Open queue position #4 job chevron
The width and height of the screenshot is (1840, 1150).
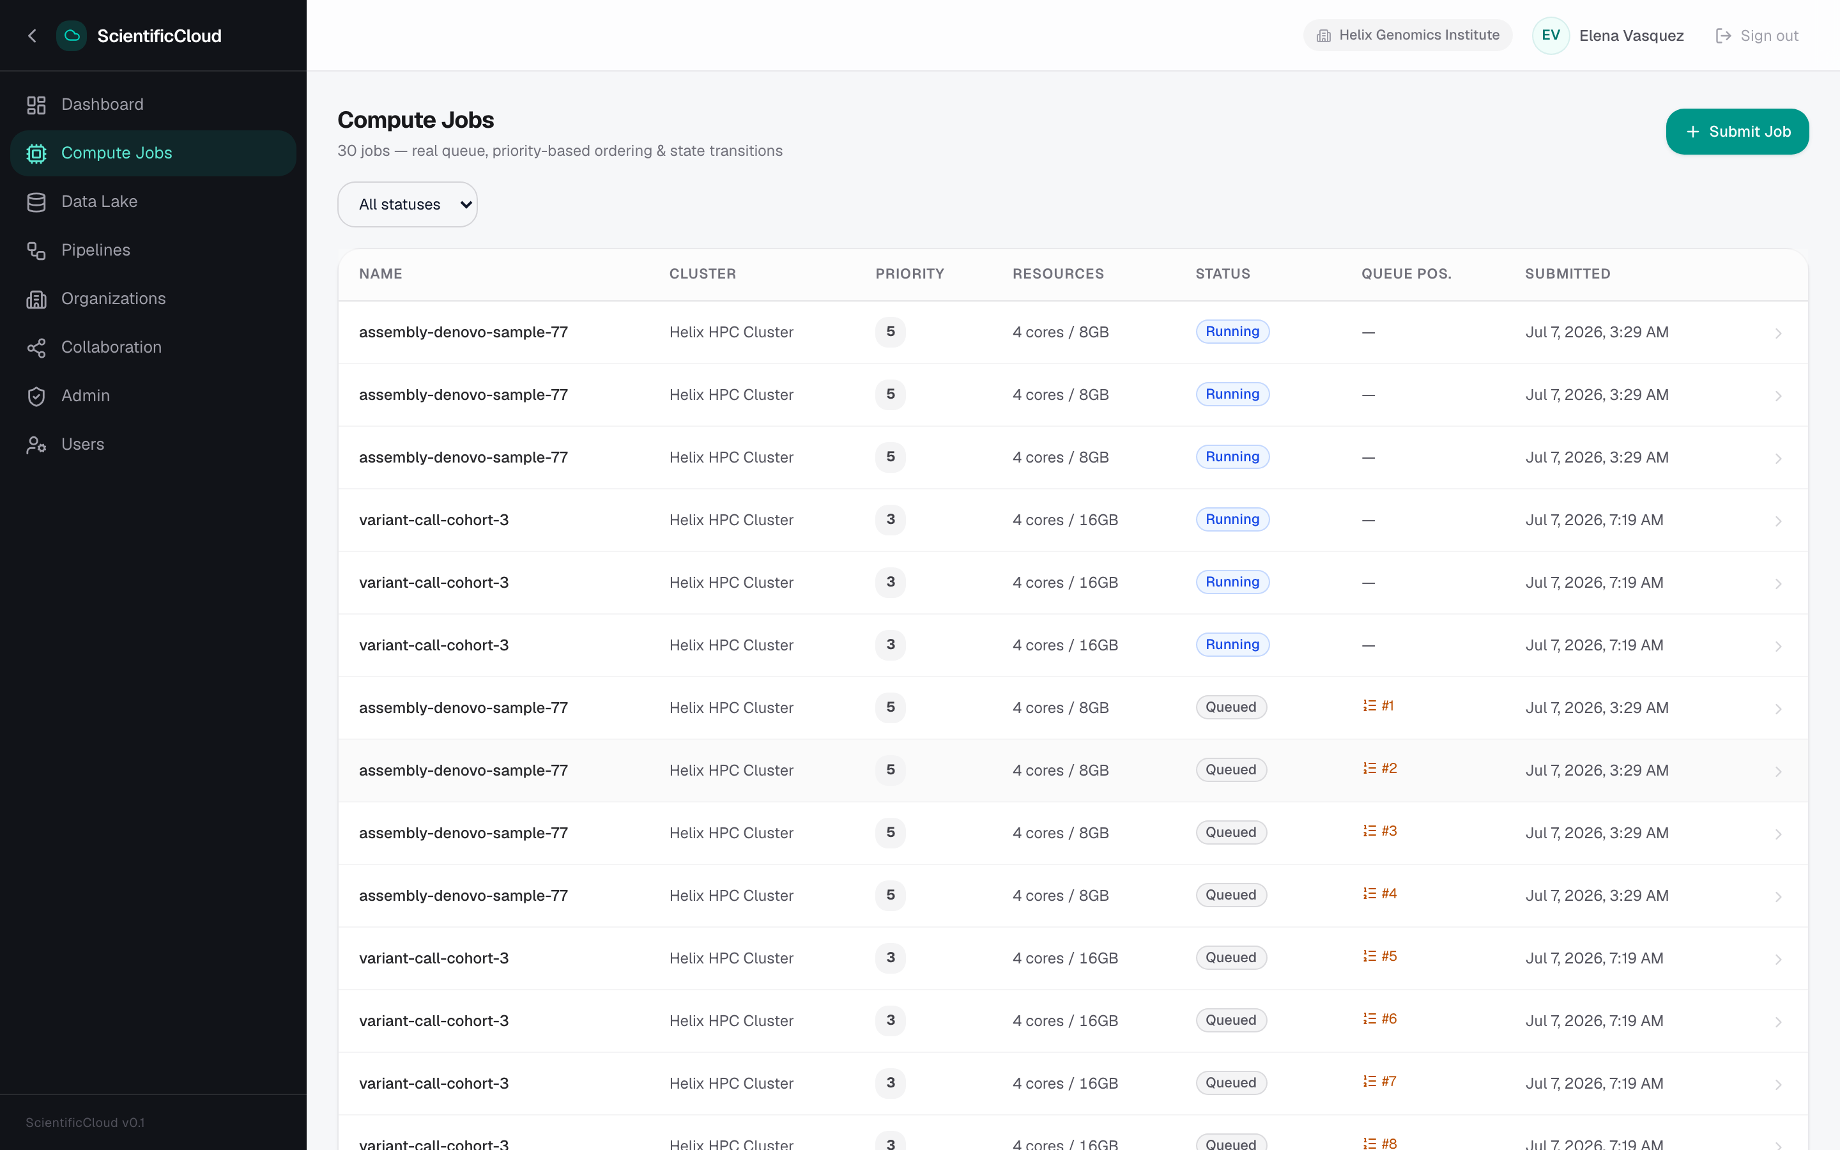point(1777,897)
